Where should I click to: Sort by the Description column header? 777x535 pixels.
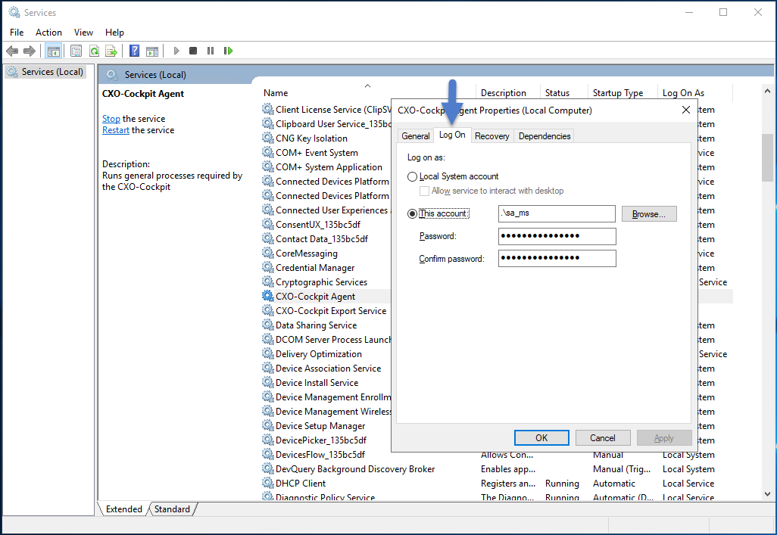(x=508, y=92)
